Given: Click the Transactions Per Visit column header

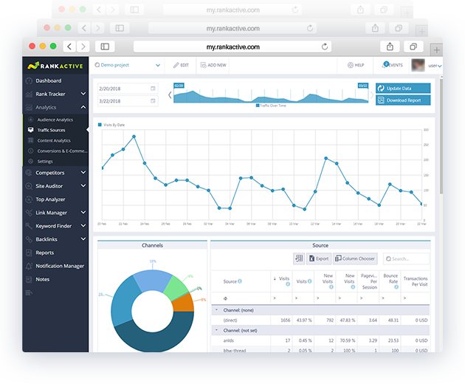Looking at the screenshot, I should pyautogui.click(x=415, y=281).
